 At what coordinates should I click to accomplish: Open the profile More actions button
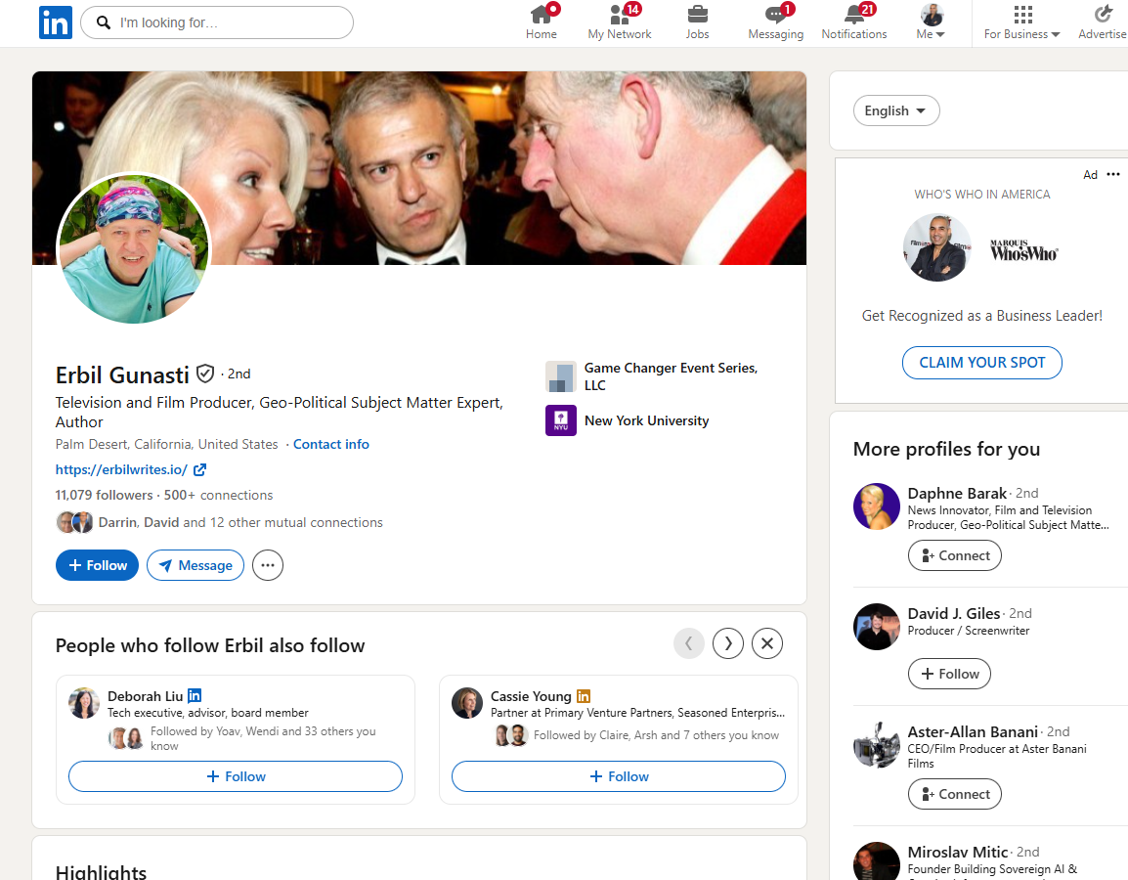pos(268,565)
